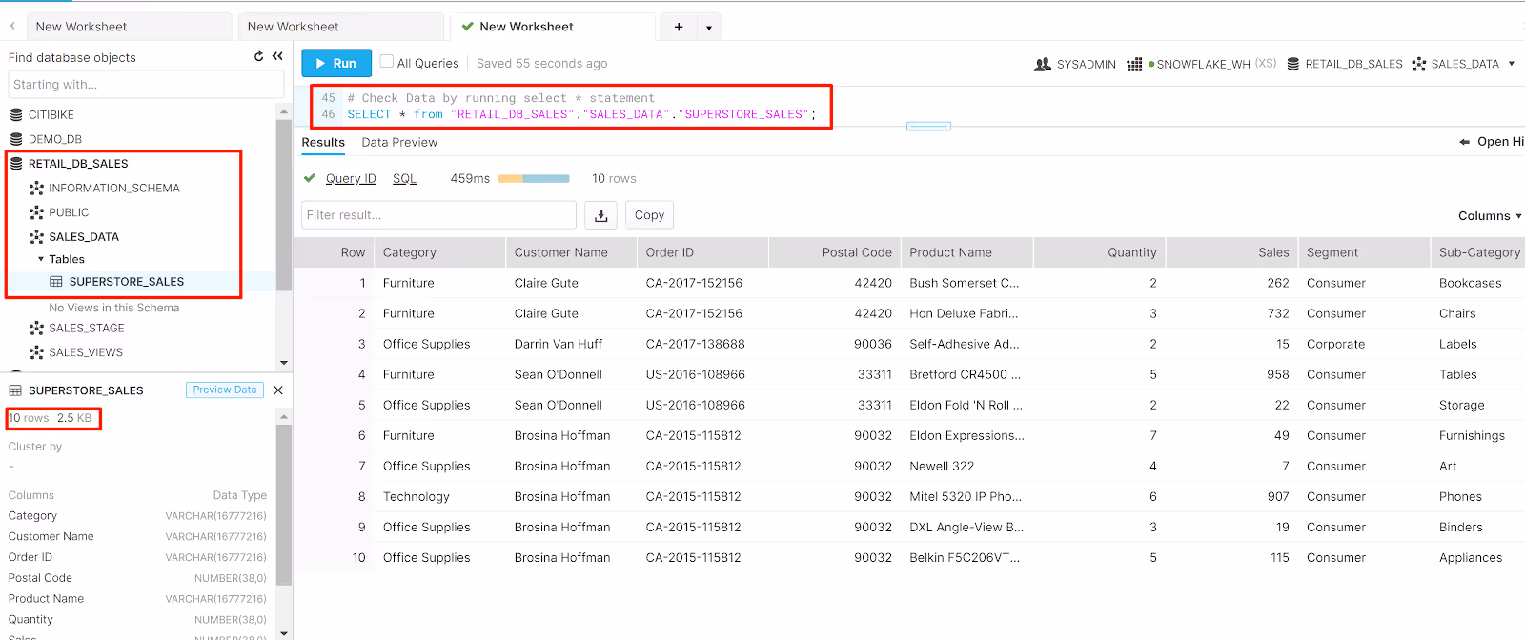Image resolution: width=1525 pixels, height=640 pixels.
Task: Select the active New Worksheet tab with checkmark
Action: coord(553,27)
